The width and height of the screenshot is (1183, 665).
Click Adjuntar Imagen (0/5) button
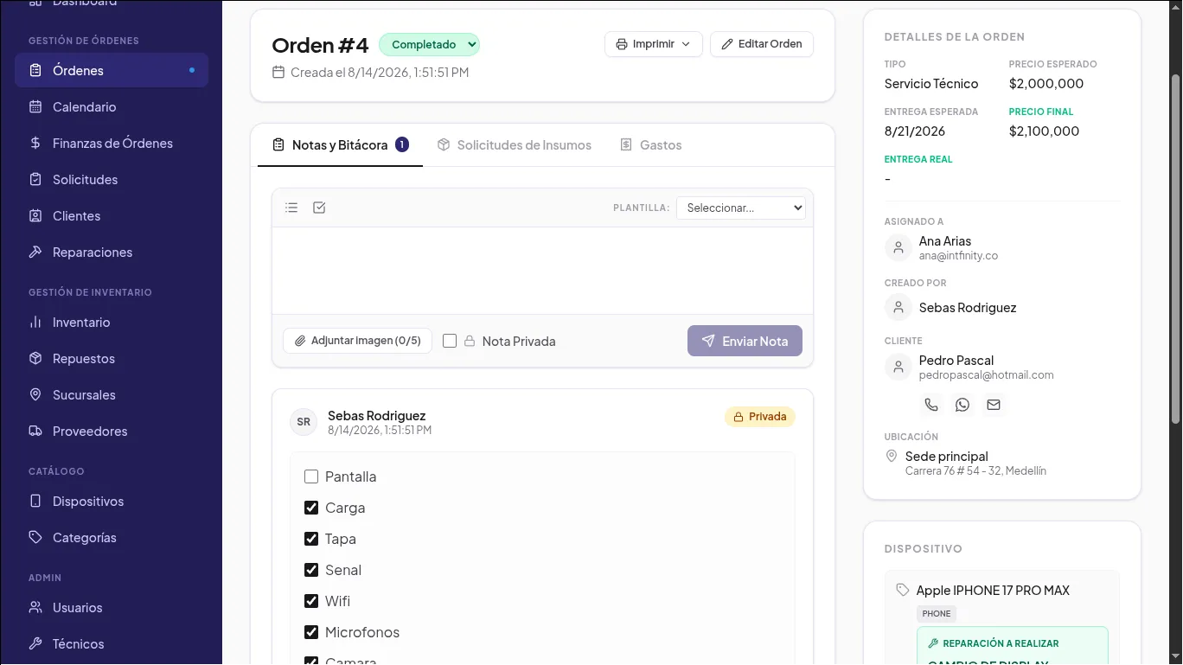pos(357,341)
